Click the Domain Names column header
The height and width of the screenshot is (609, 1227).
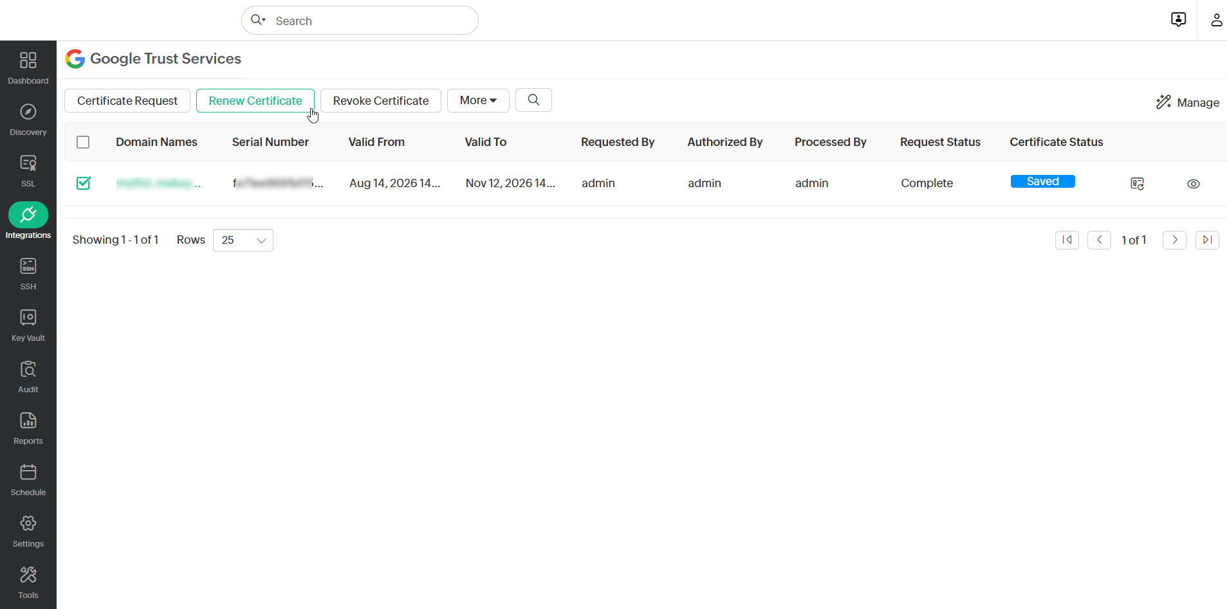point(156,142)
